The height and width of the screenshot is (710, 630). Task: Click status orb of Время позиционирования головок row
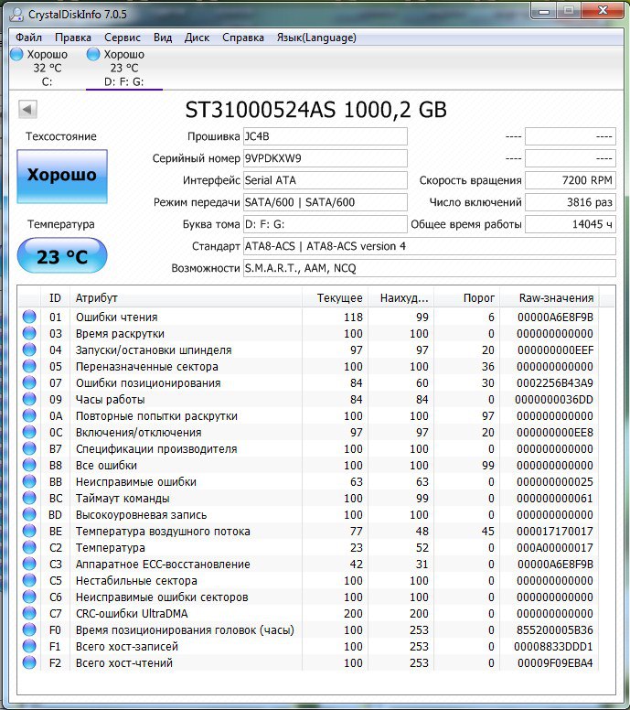(29, 629)
